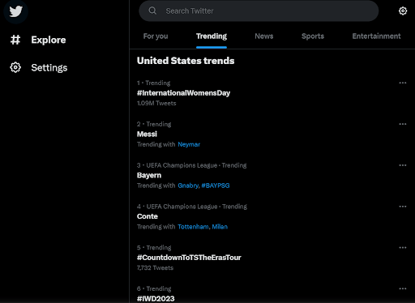This screenshot has width=415, height=303.
Task: Click the Settings gear icon in sidebar
Action: pyautogui.click(x=15, y=67)
